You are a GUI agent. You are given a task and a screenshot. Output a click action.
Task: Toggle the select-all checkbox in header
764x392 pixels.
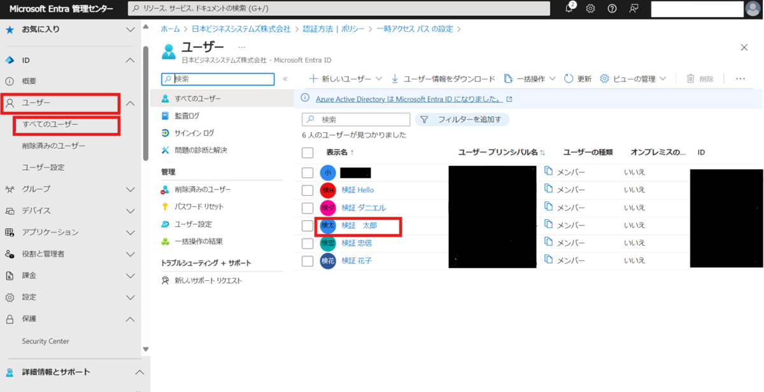[x=308, y=152]
